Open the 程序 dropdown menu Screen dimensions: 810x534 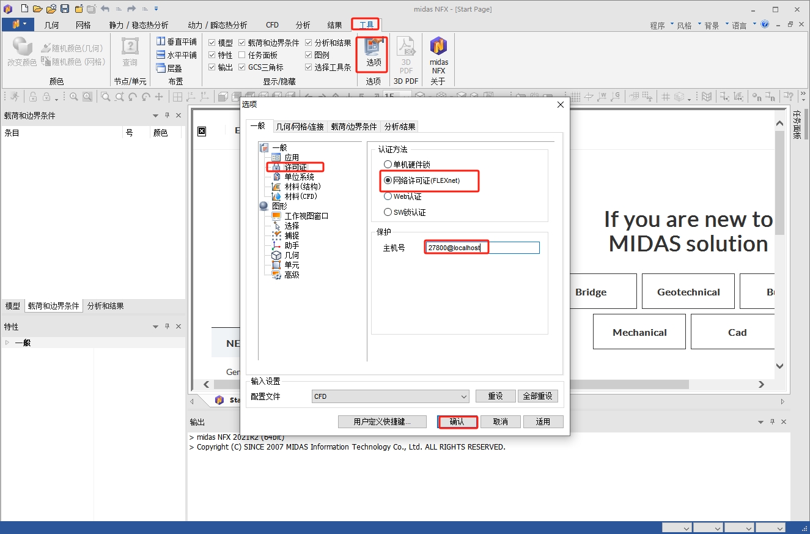click(661, 25)
